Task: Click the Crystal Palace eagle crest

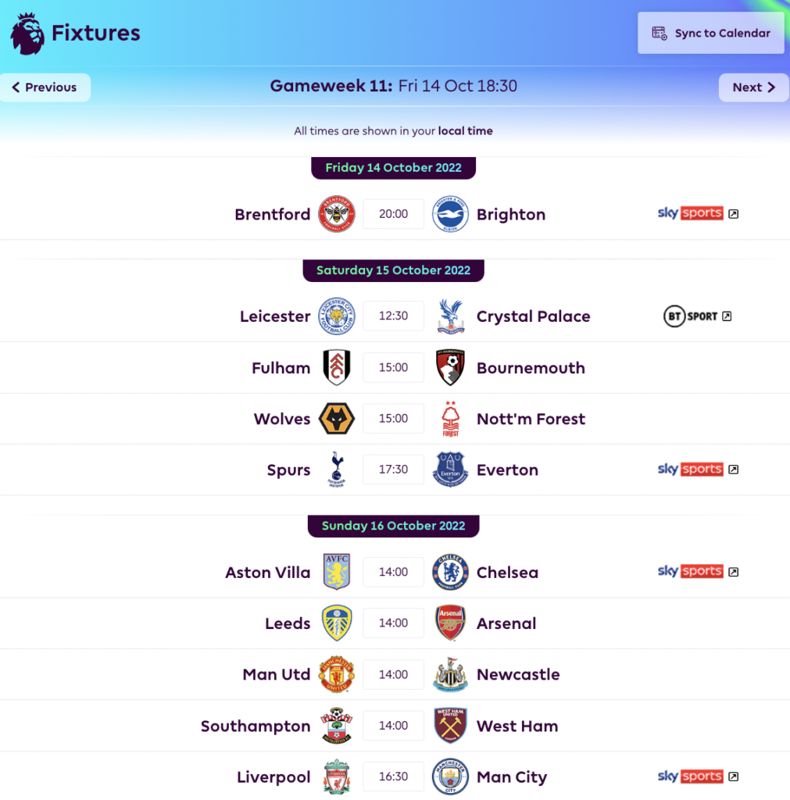Action: click(x=450, y=316)
